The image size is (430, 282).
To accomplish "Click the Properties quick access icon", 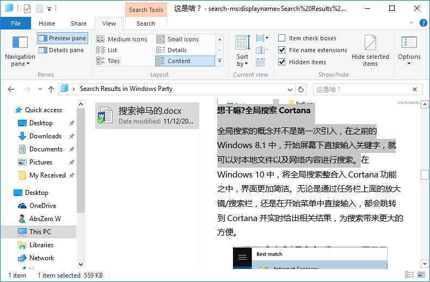I will pyautogui.click(x=27, y=9).
